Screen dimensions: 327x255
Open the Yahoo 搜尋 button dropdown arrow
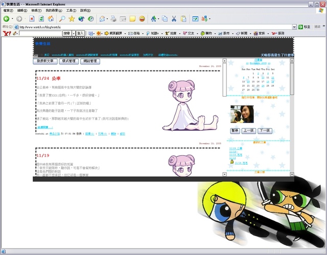click(x=74, y=33)
